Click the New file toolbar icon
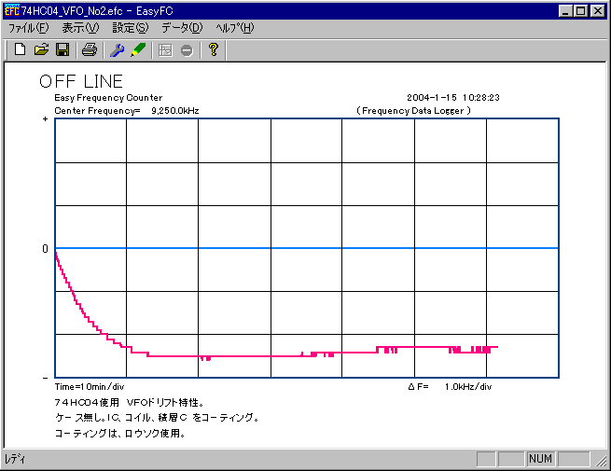The height and width of the screenshot is (471, 611). pos(20,49)
